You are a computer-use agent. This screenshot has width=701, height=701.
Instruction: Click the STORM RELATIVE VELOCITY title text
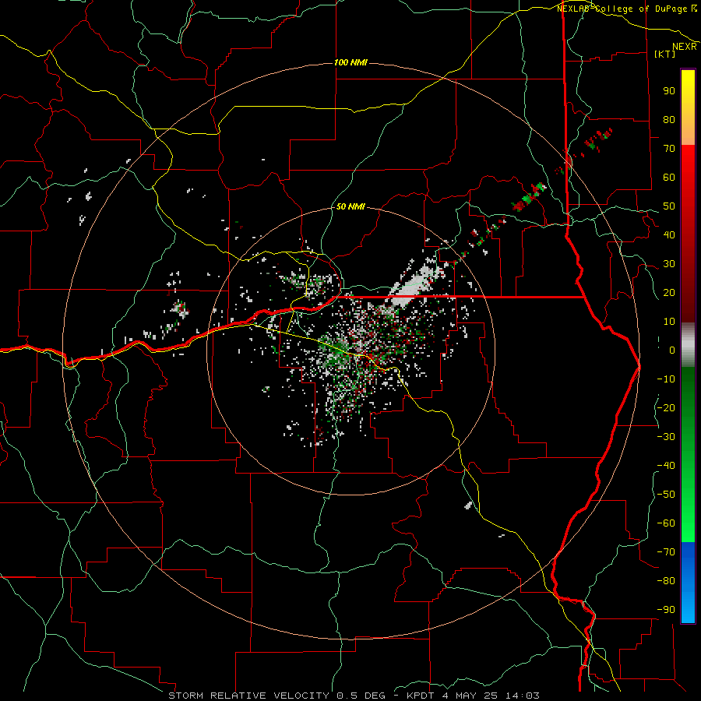pyautogui.click(x=248, y=696)
